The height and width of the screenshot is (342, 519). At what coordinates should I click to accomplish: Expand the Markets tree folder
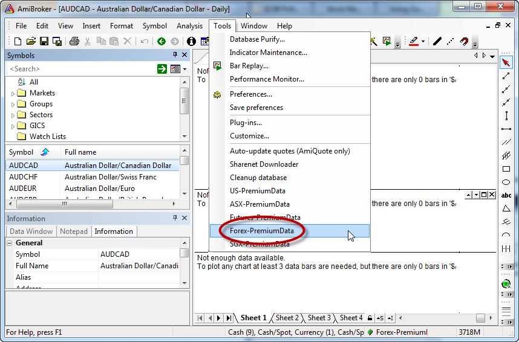tap(13, 94)
